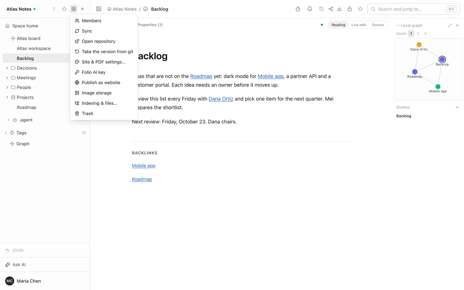464x290 pixels.
Task: Choose Sync in the settings menu
Action: click(x=104, y=31)
